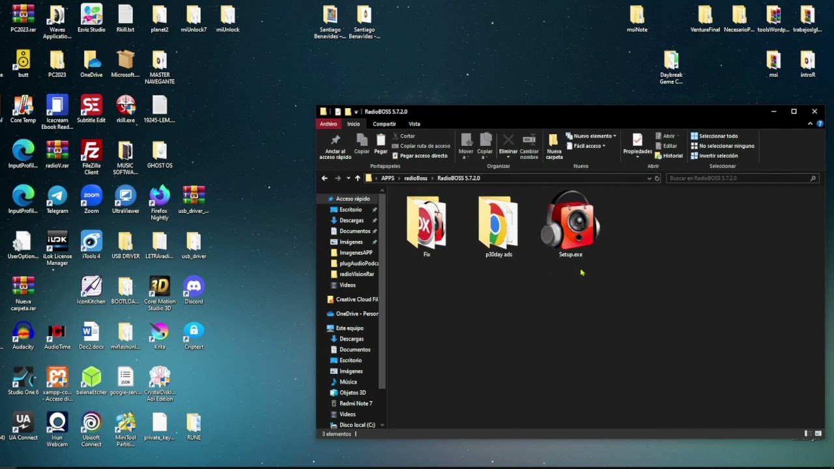Click the Explorer help question mark icon

tap(820, 123)
